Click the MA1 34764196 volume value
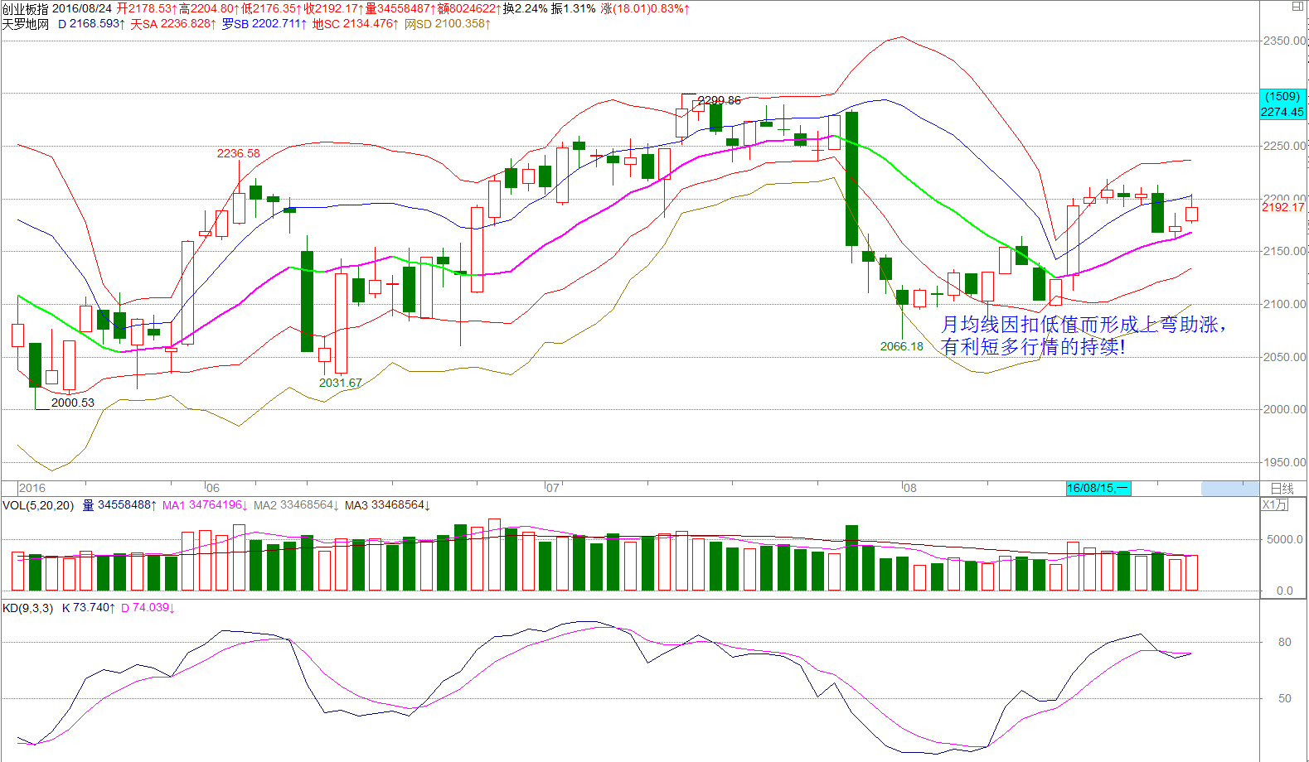The image size is (1309, 762). point(205,505)
